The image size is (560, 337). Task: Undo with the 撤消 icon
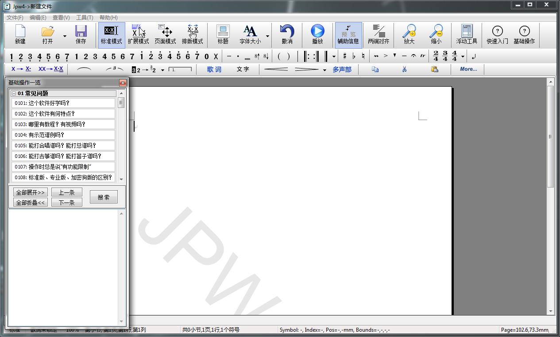click(287, 34)
